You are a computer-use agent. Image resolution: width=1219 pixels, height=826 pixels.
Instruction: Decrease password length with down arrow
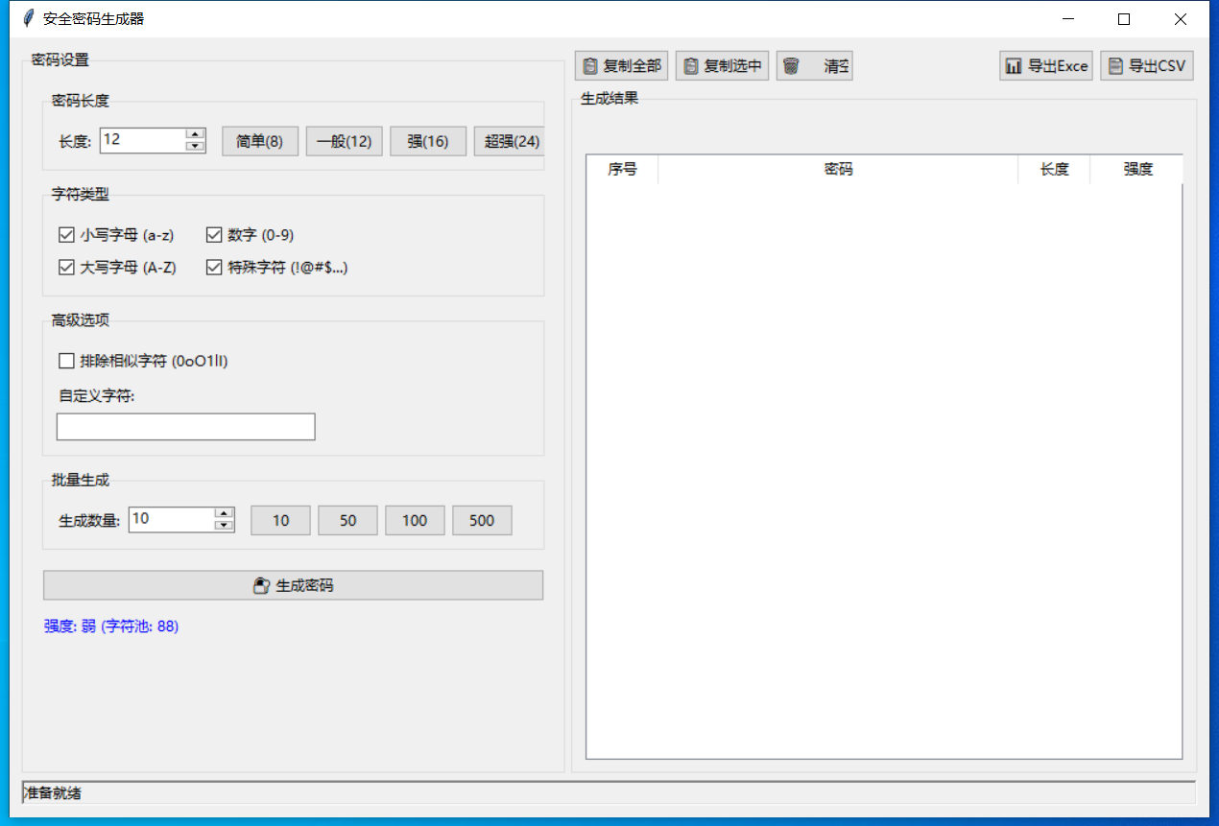coord(196,146)
